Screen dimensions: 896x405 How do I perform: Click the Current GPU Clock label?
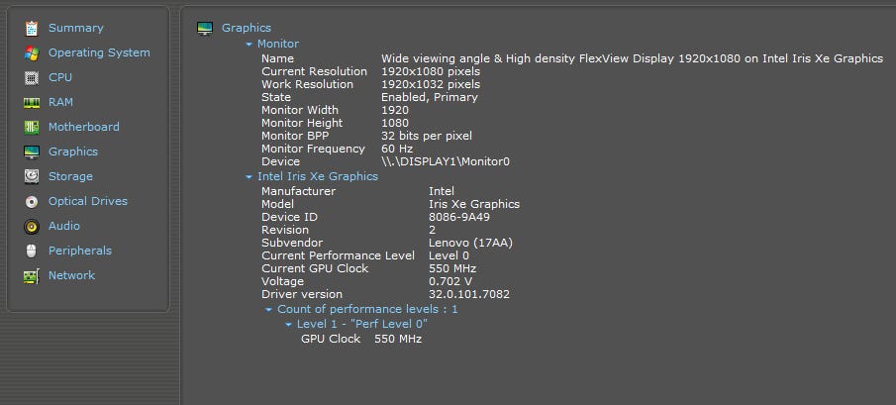[315, 268]
